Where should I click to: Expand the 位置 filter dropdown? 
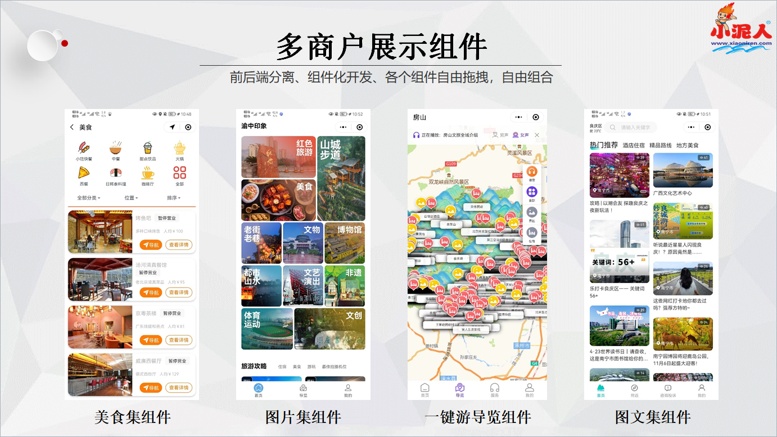click(x=130, y=197)
